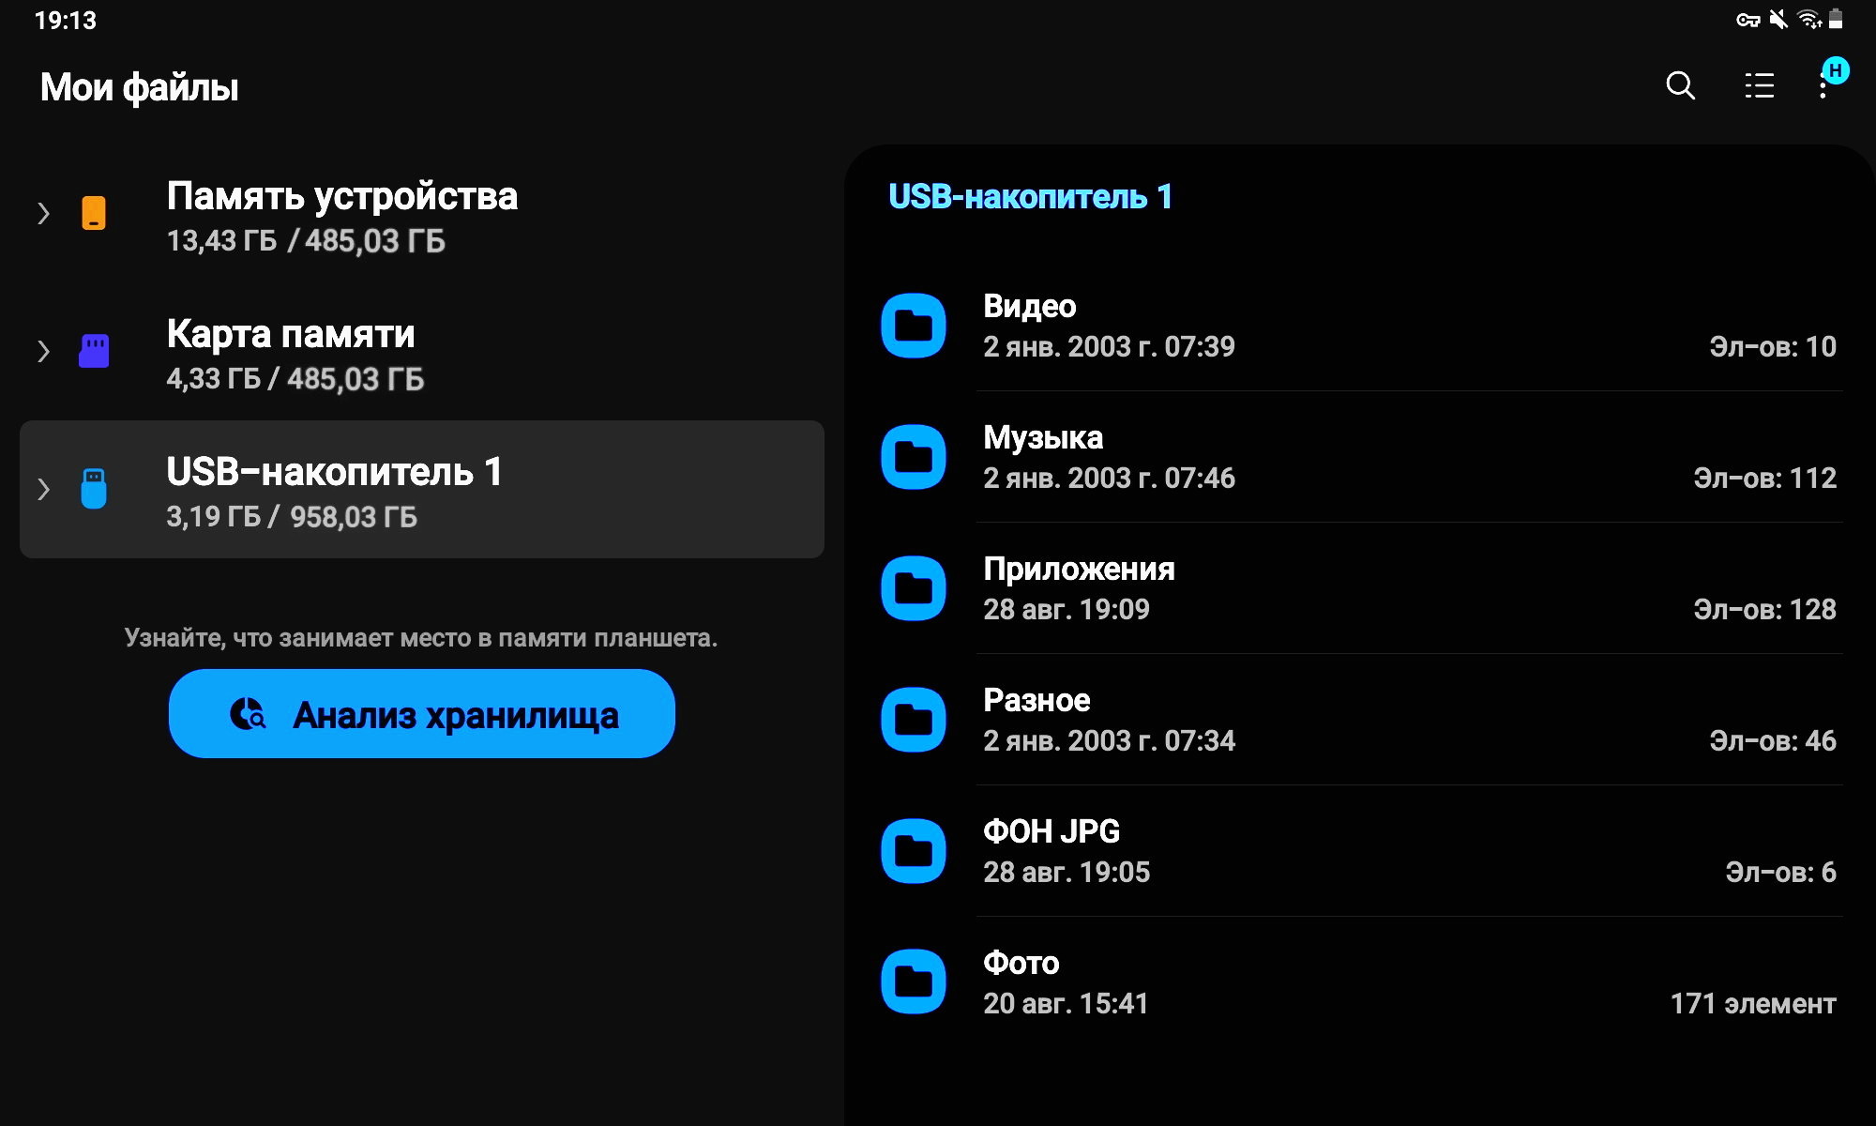Expand the Карта памяти storage entry
The width and height of the screenshot is (1876, 1126).
tap(42, 351)
